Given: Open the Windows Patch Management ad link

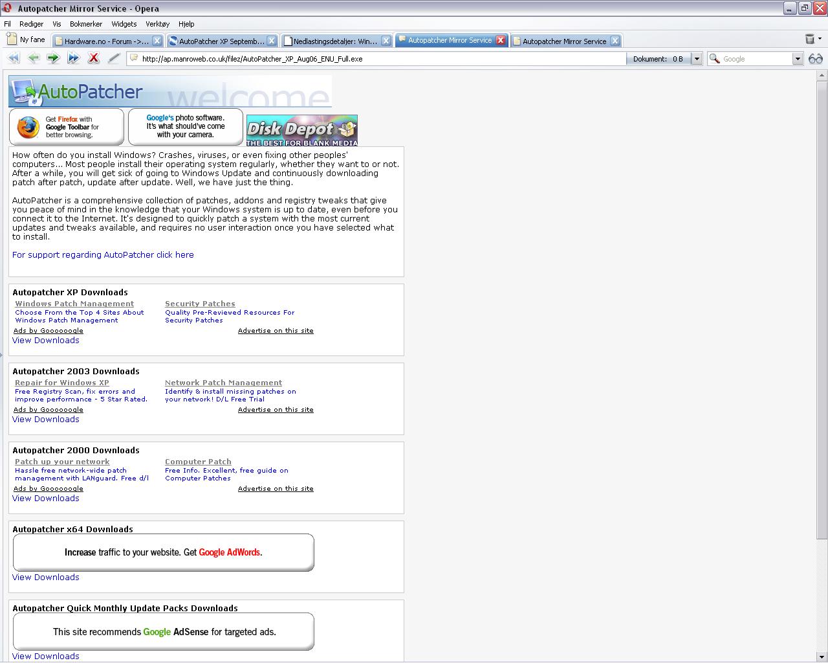Looking at the screenshot, I should pos(74,304).
